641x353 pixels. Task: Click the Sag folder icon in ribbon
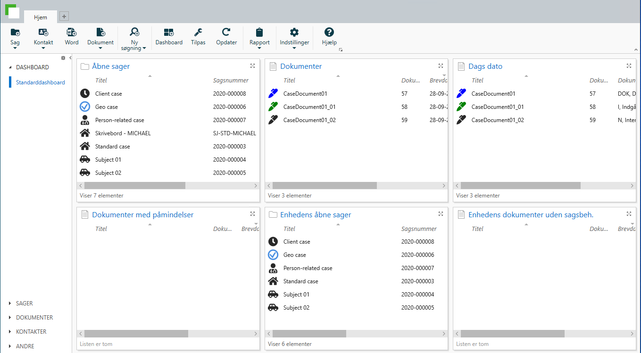click(15, 32)
